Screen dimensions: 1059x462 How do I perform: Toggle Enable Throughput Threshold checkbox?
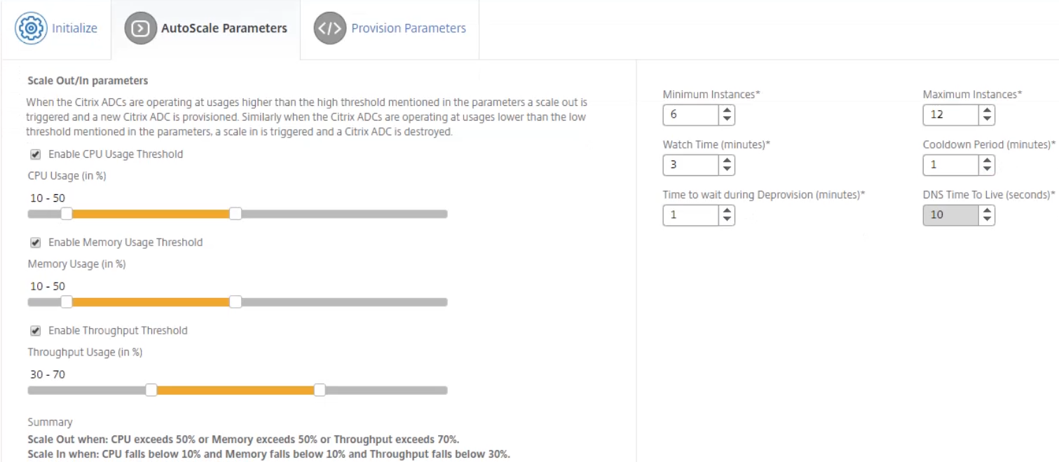[x=36, y=331]
